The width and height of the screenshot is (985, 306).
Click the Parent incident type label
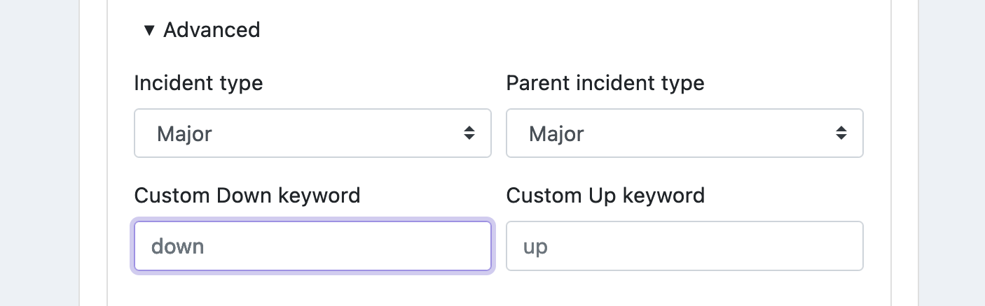point(605,83)
